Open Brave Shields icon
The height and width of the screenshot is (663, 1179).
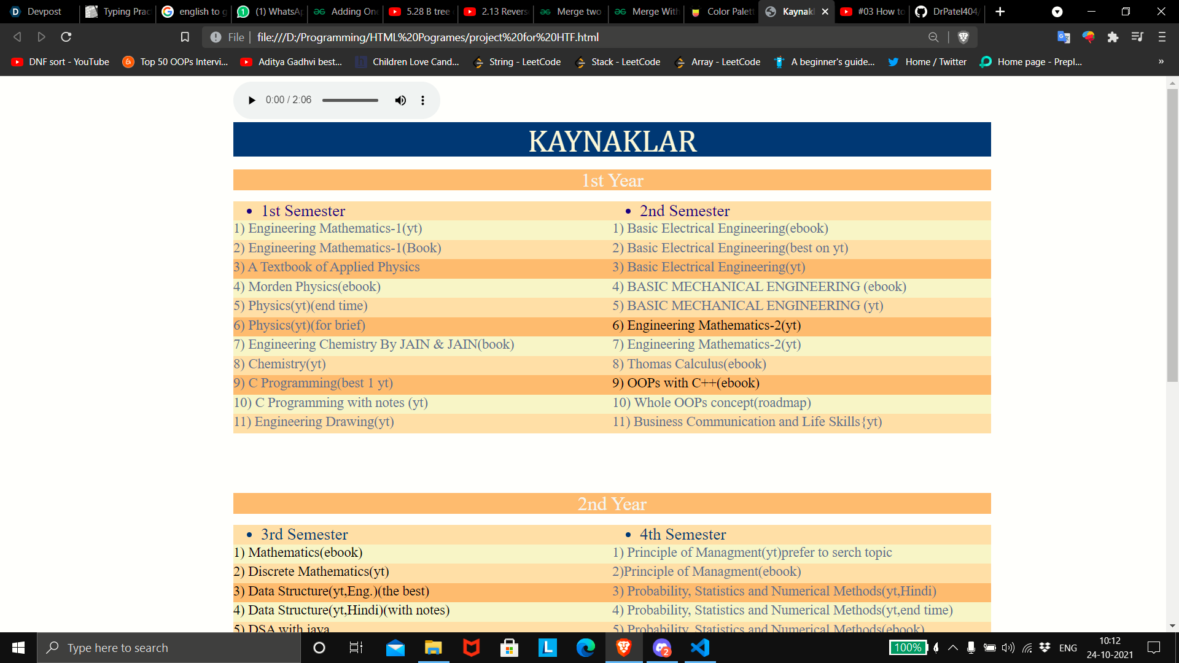click(963, 37)
